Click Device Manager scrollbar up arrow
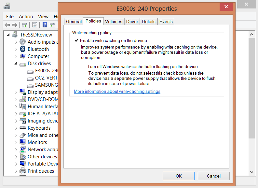The width and height of the screenshot is (258, 188). click(x=251, y=34)
